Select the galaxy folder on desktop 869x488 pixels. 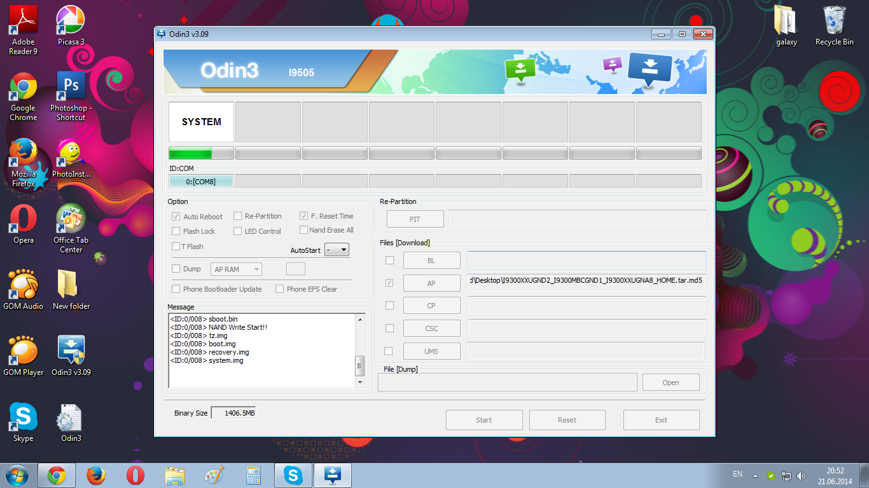point(786,26)
